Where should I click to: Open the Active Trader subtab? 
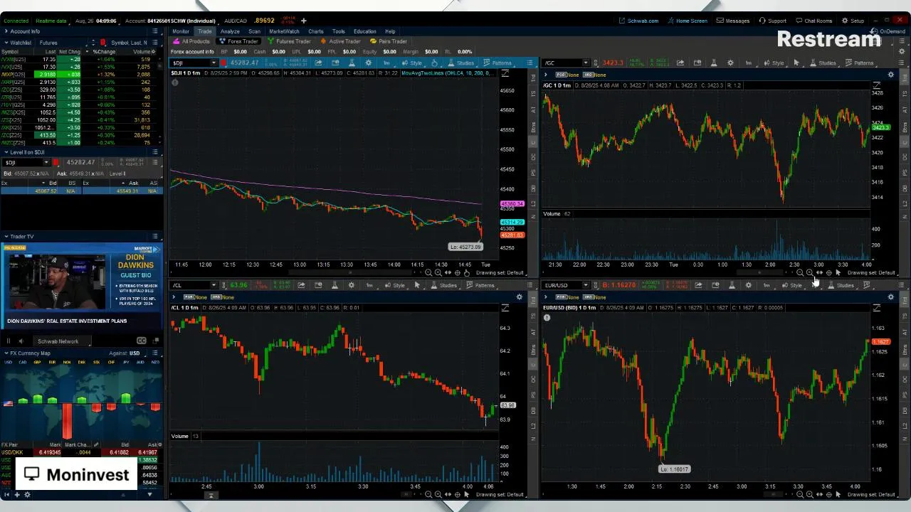tap(340, 41)
